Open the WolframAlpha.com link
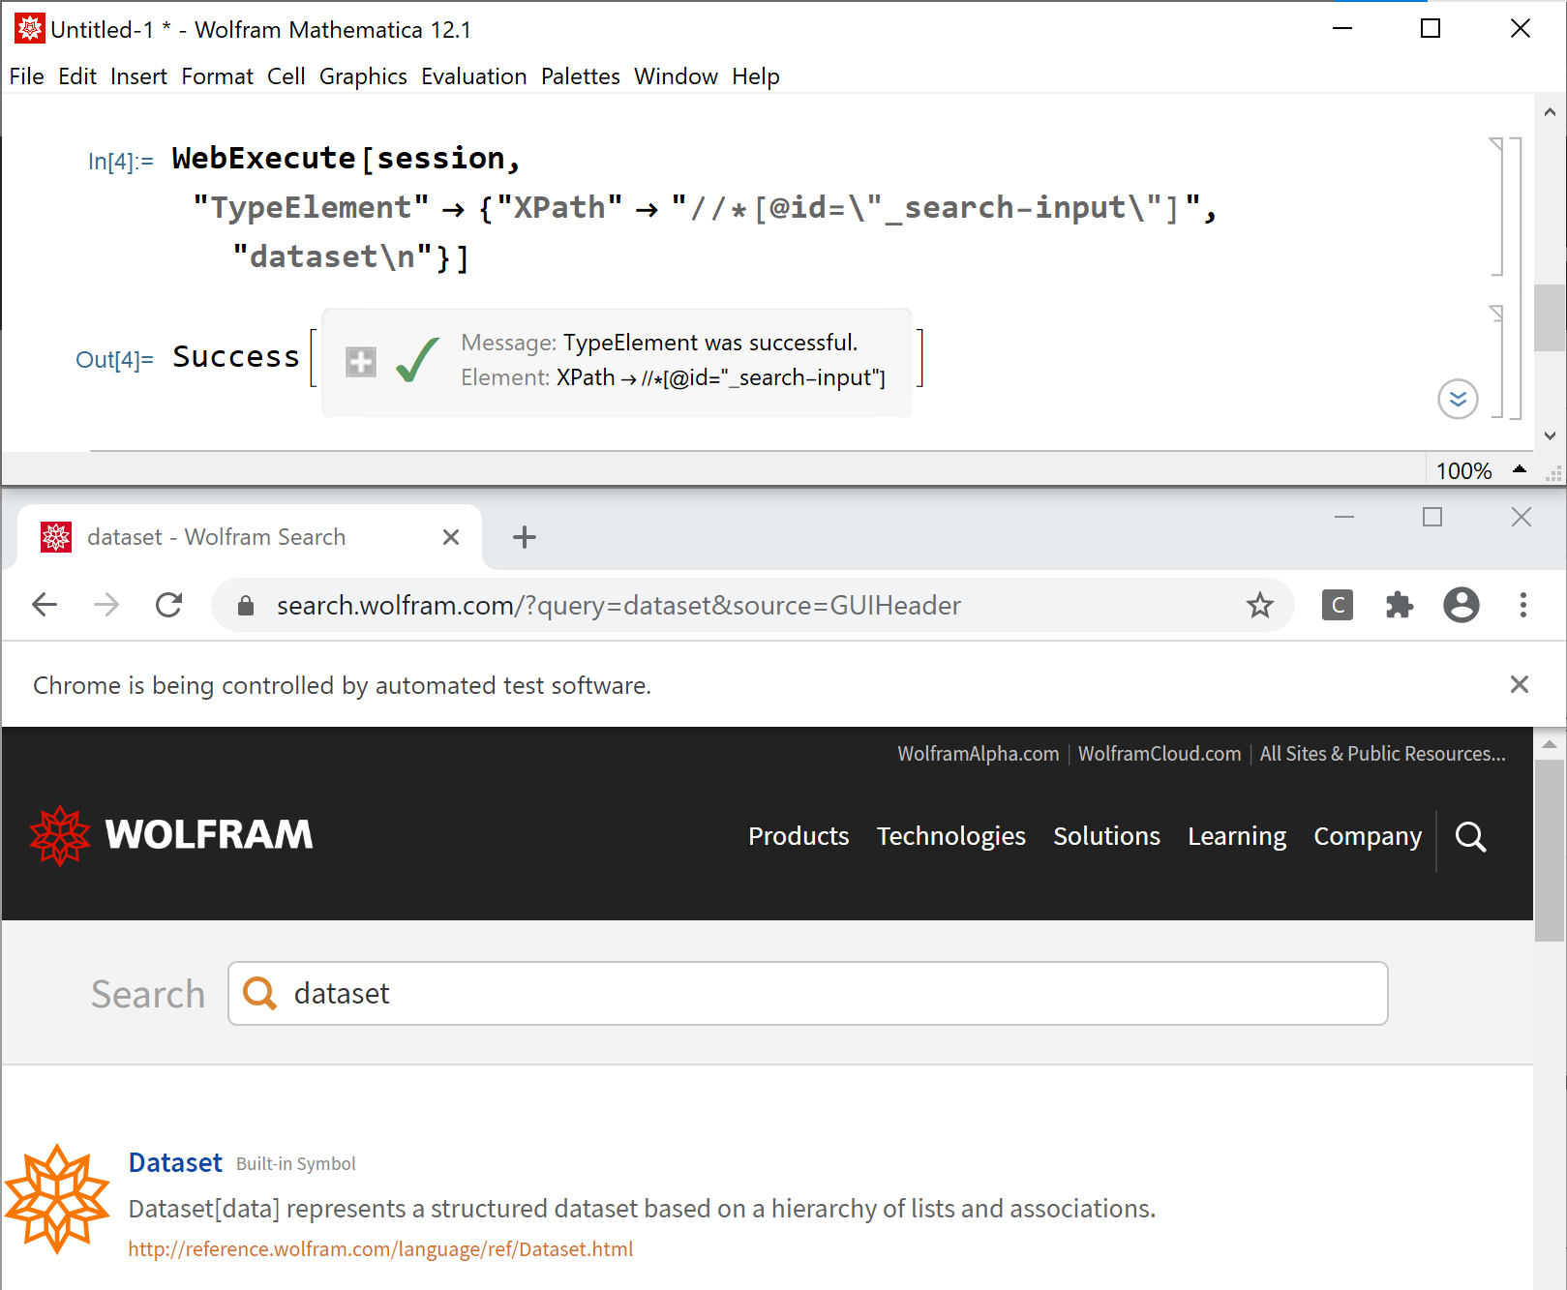The height and width of the screenshot is (1290, 1567). [978, 754]
